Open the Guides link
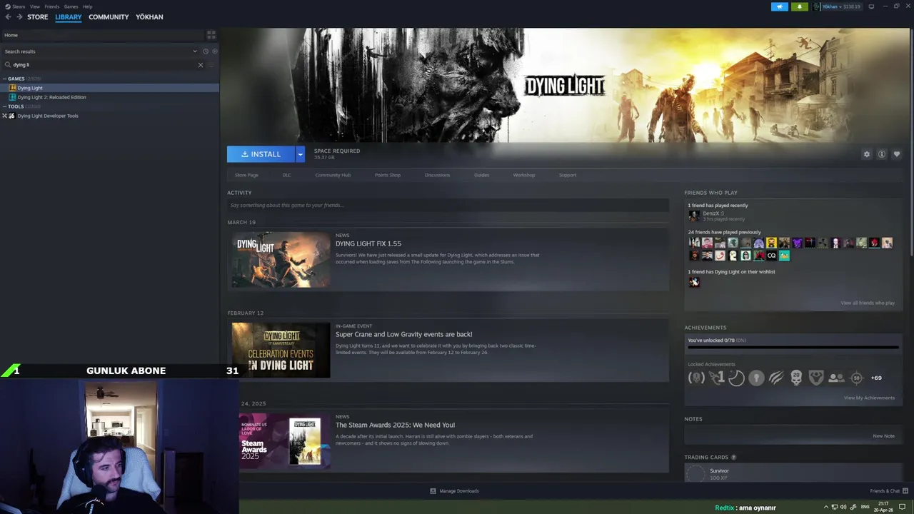The height and width of the screenshot is (514, 914). (481, 175)
